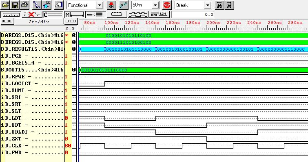Screen dimensions: 308x162
Task: Open the hierarchy tree icon
Action: point(37,5)
